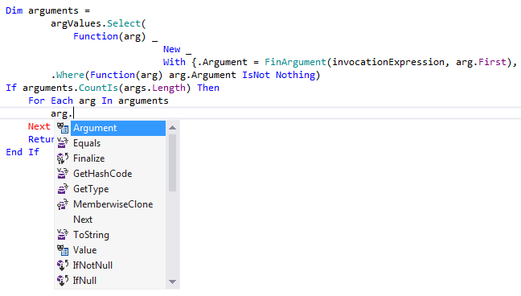Image resolution: width=521 pixels, height=296 pixels.
Task: Click the partially hidden 'Return' keyword
Action: (41, 139)
